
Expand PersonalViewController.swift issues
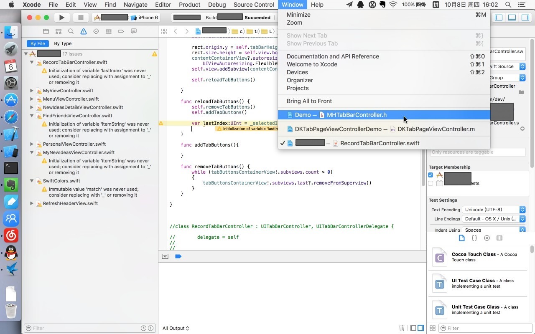pos(32,144)
